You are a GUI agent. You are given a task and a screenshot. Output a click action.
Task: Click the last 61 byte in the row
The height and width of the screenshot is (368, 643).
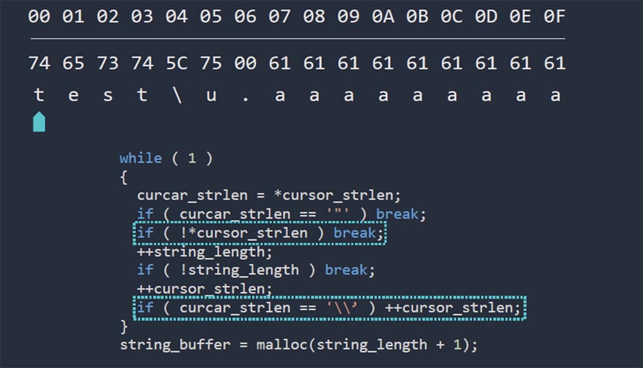[x=554, y=64]
